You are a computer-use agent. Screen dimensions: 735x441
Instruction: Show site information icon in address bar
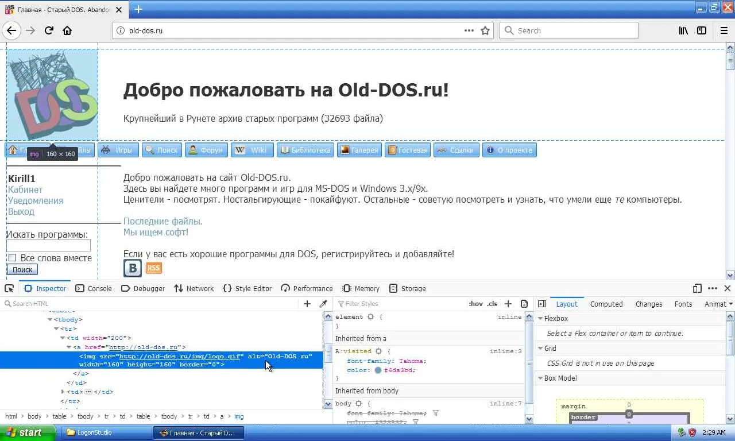120,30
